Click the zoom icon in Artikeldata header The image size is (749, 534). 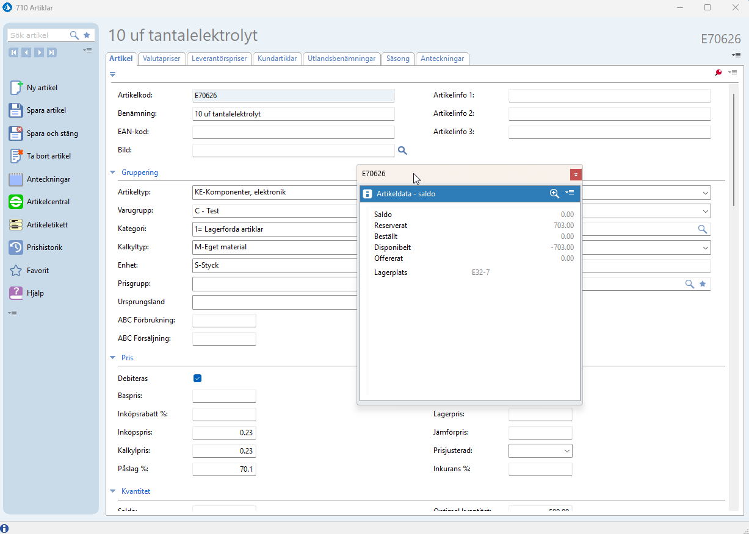(x=554, y=193)
